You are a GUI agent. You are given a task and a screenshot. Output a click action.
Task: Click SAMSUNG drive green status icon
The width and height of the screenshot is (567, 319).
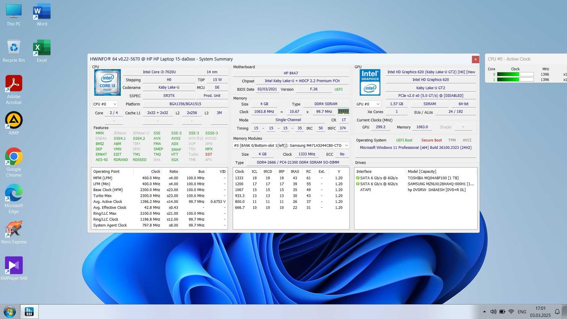pyautogui.click(x=358, y=184)
